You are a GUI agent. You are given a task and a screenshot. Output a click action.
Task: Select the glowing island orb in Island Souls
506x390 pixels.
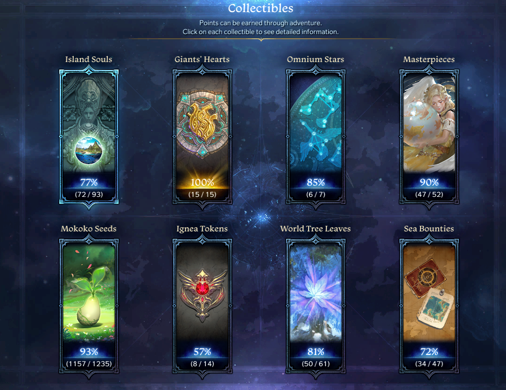click(89, 151)
